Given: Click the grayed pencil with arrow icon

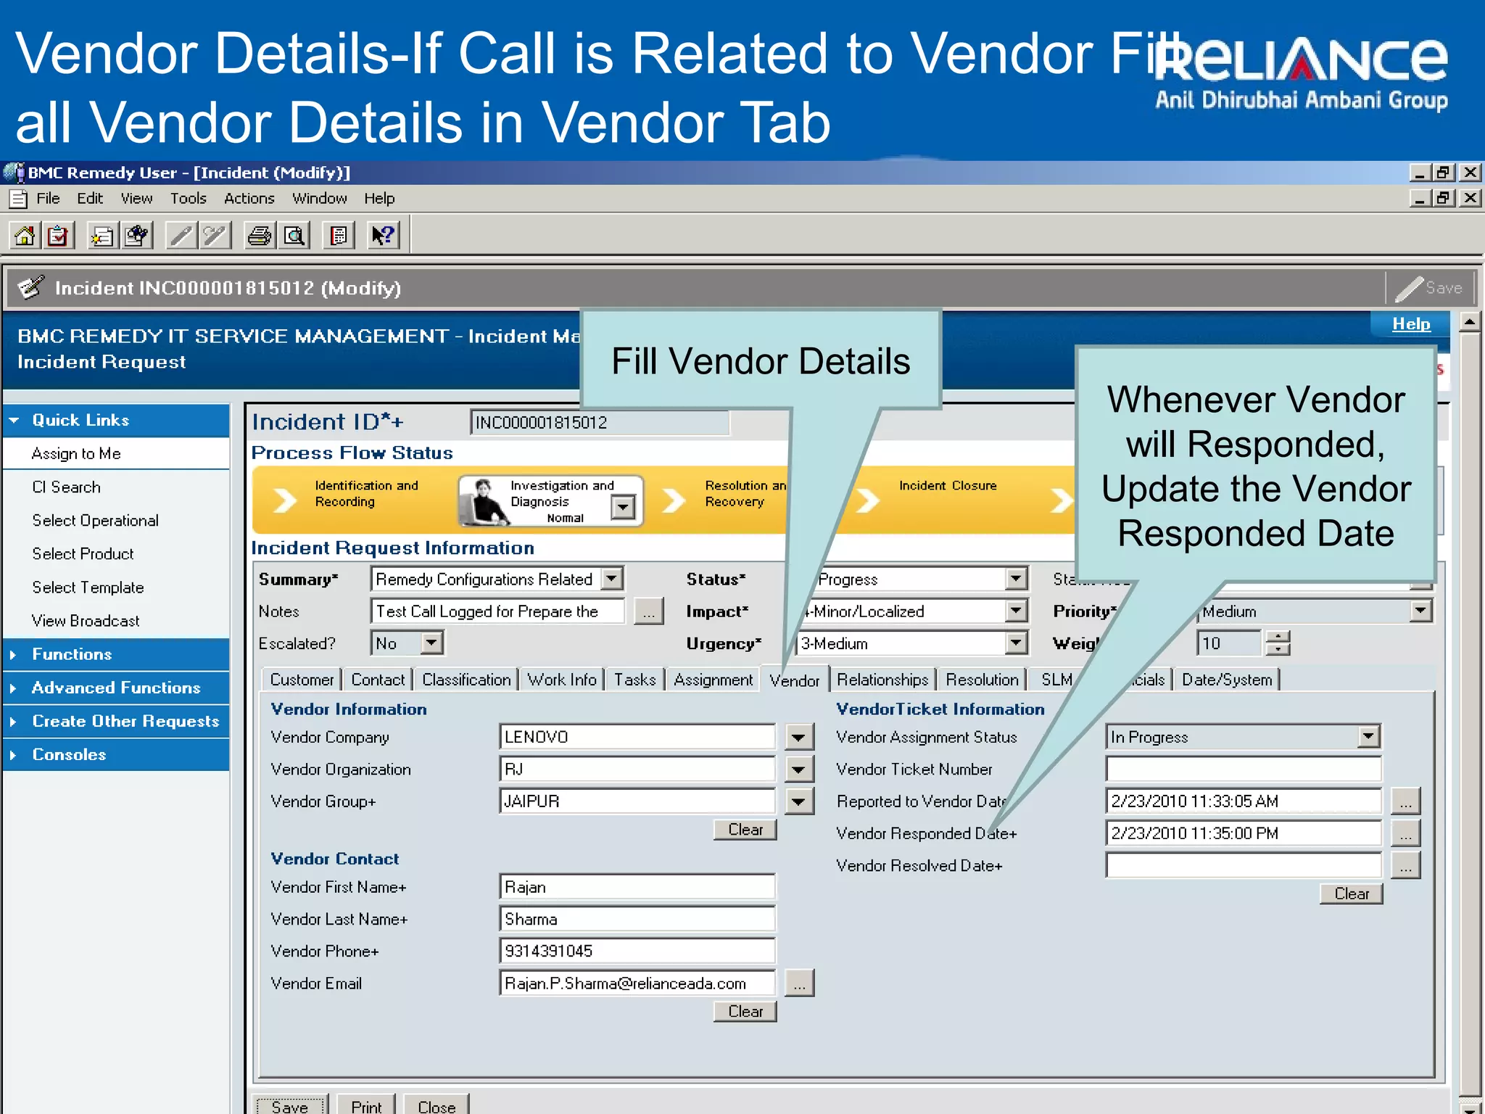Looking at the screenshot, I should 215,236.
